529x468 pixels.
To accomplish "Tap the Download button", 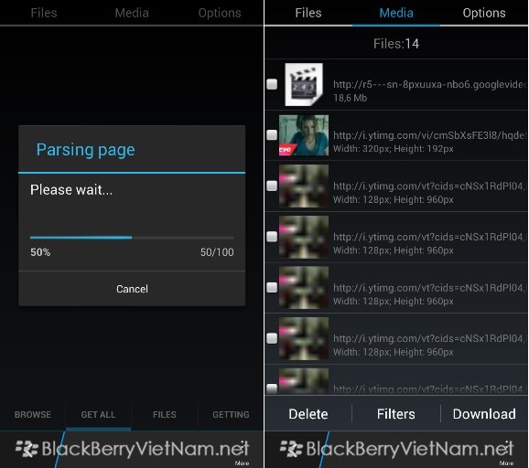I will coord(484,414).
